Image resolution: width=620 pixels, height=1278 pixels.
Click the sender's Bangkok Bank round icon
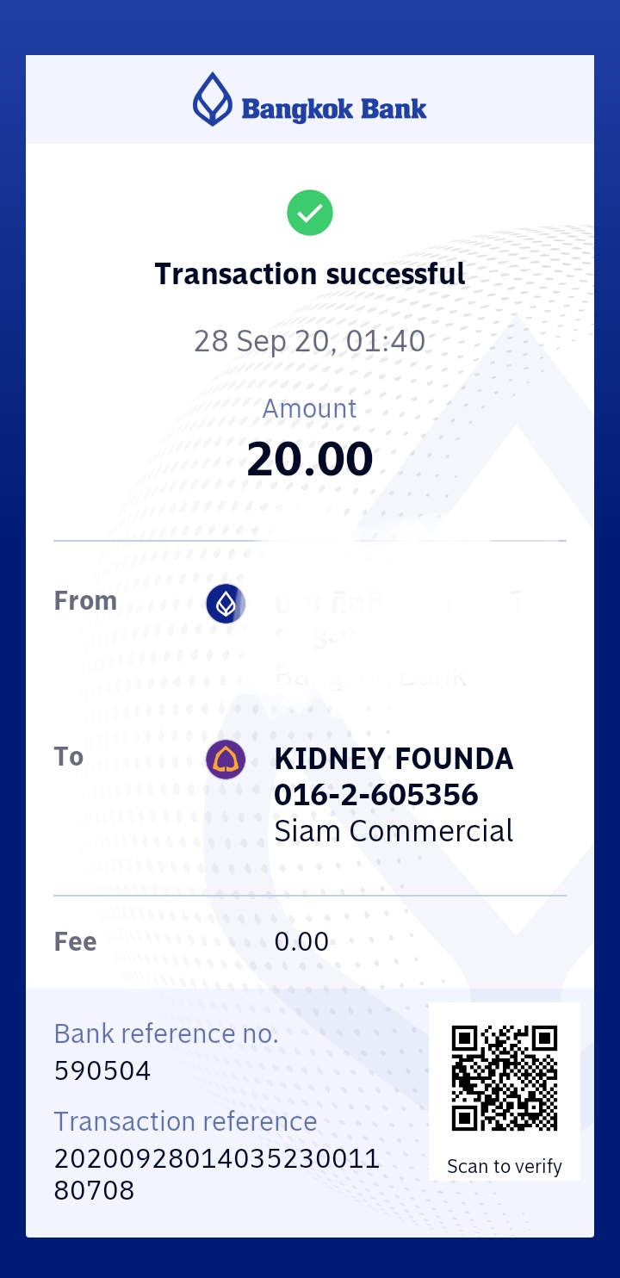click(226, 604)
